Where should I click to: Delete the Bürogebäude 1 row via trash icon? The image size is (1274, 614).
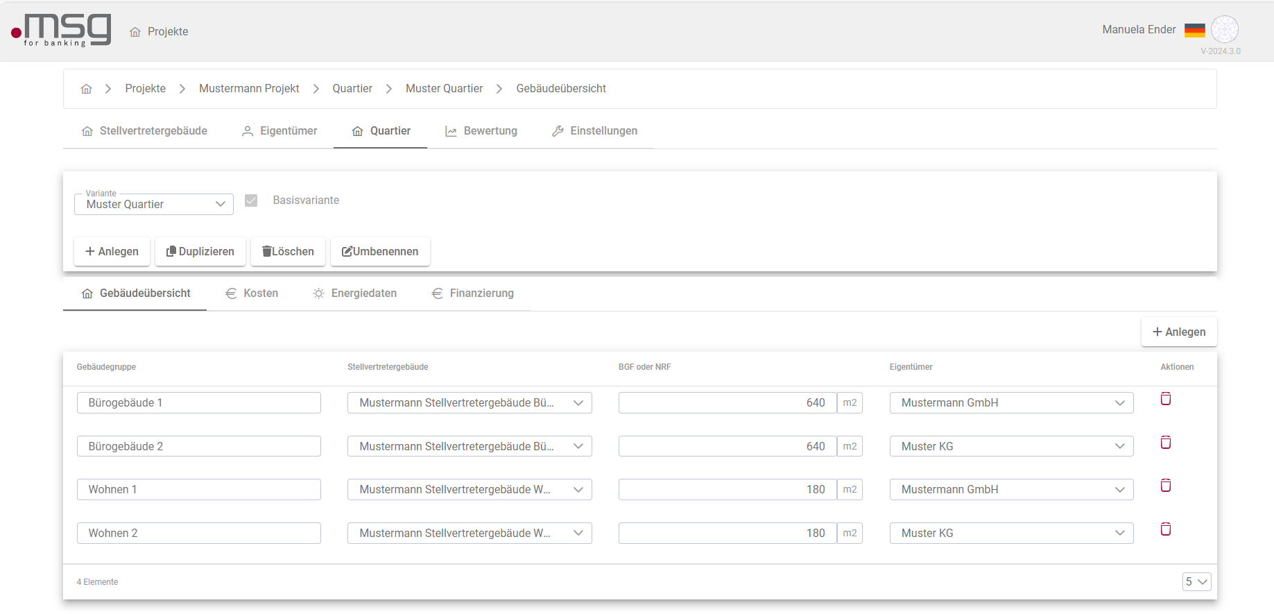[x=1165, y=399]
